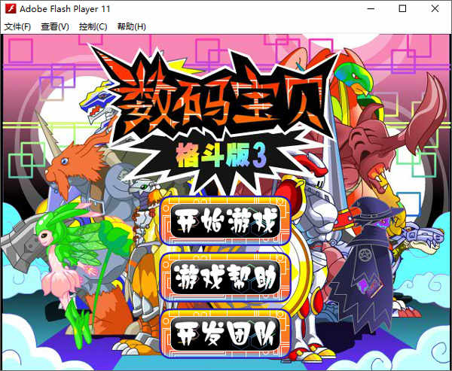This screenshot has width=452, height=371.
Task: Open the 控制(C) menu
Action: point(93,27)
